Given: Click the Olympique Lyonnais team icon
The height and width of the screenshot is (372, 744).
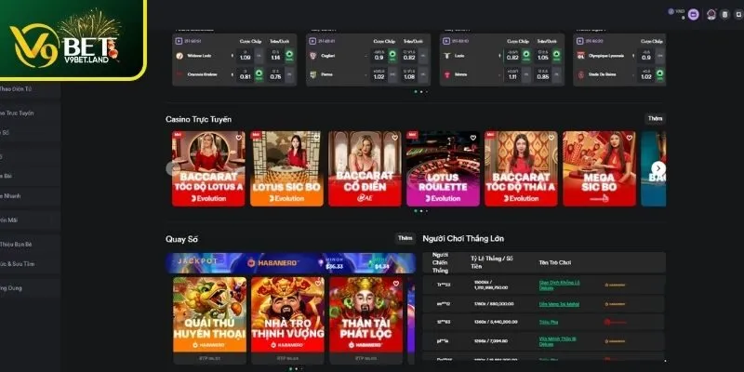Looking at the screenshot, I should [581, 56].
